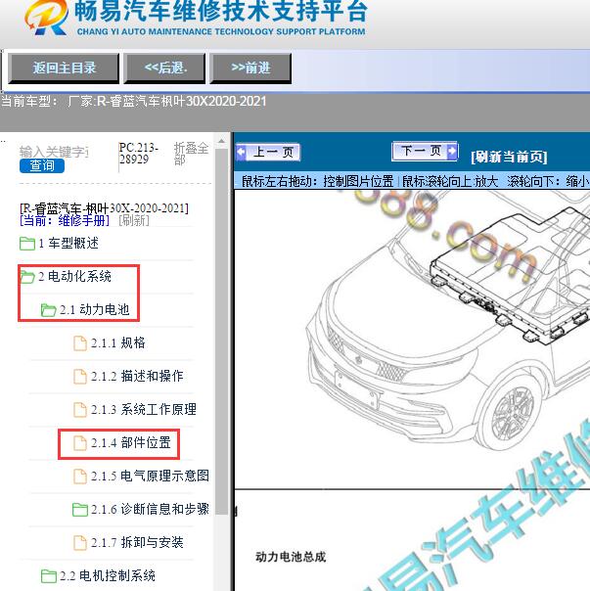Select the 2 电动化系统 tree entry
590x591 pixels.
74,276
